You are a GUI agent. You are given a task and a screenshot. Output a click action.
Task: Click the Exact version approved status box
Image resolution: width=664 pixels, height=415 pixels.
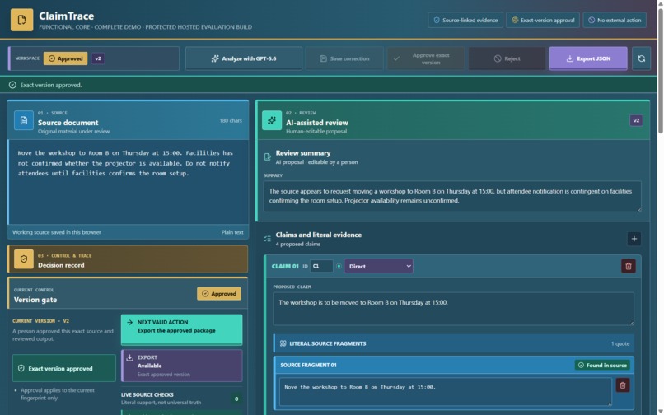(64, 368)
